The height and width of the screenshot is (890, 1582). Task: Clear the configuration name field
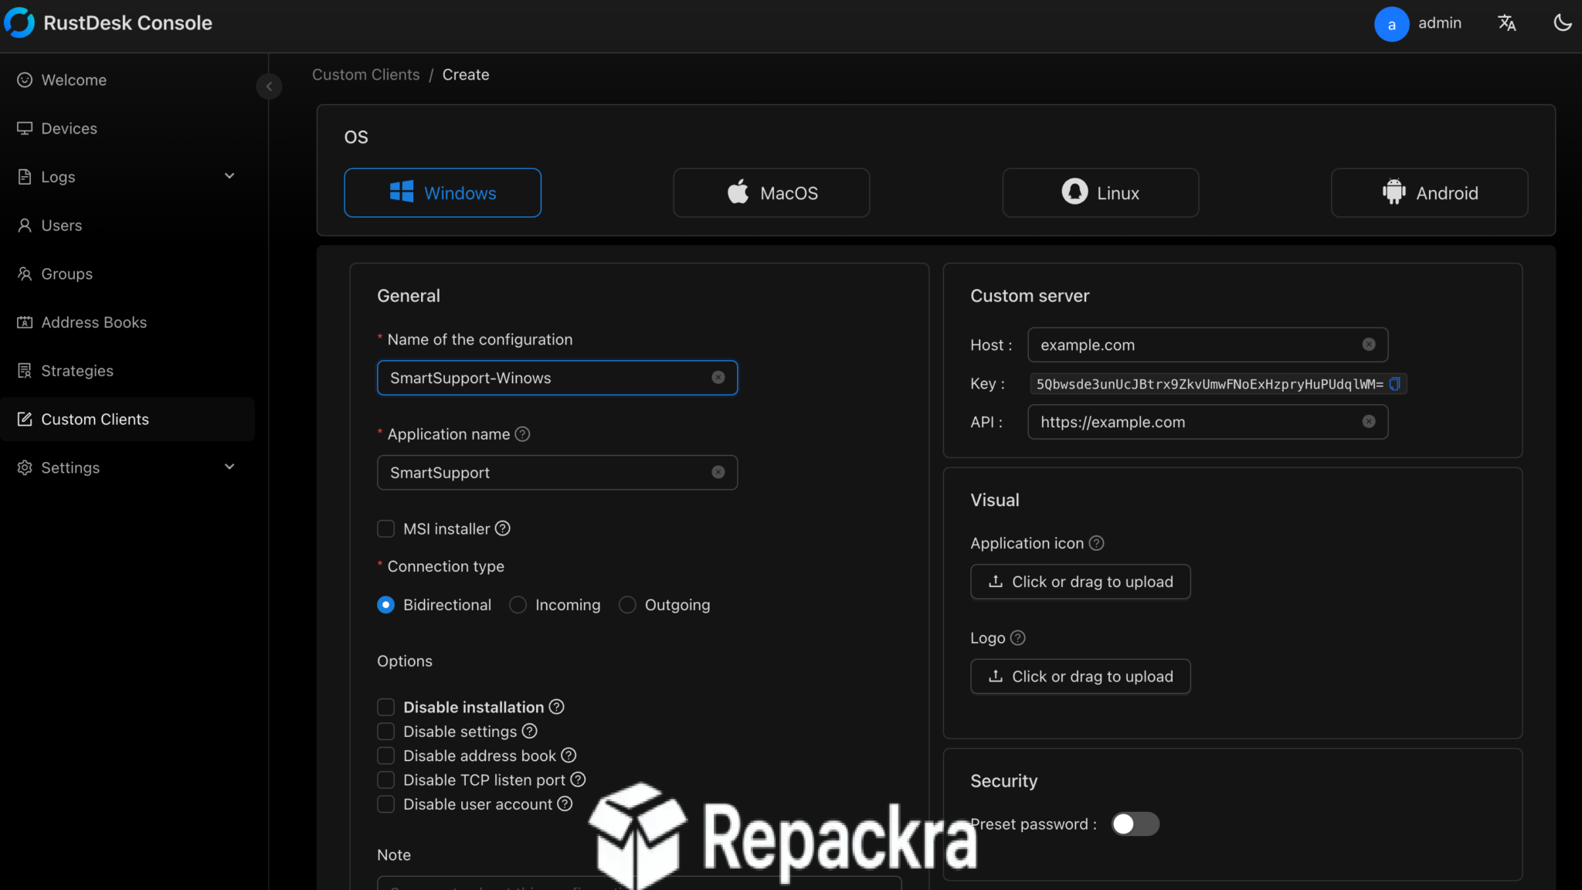718,378
